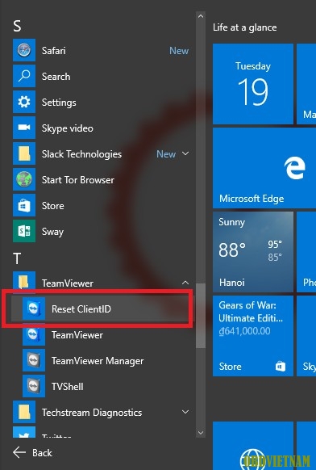This screenshot has width=316, height=470.
Task: Open the Gears of War Store tile
Action: click(253, 336)
